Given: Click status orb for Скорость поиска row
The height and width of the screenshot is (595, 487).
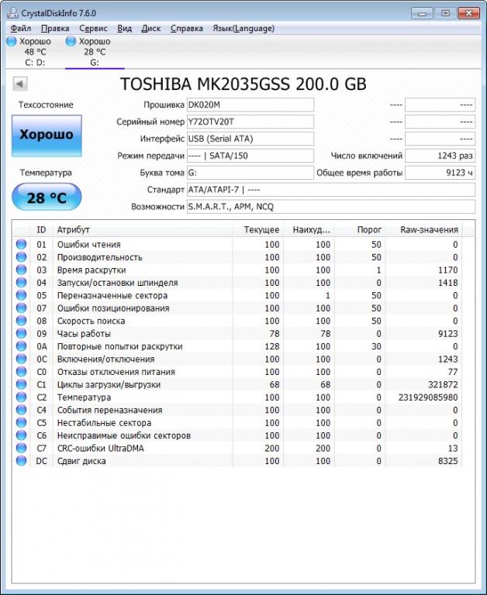Looking at the screenshot, I should 21,321.
